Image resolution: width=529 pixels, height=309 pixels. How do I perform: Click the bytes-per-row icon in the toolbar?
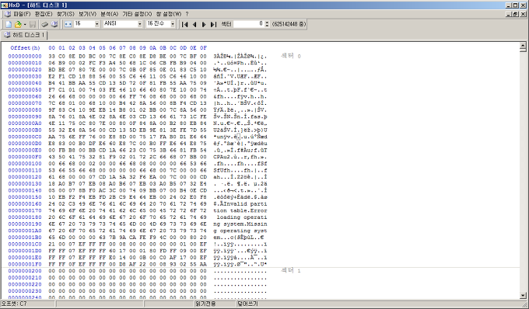click(68, 24)
